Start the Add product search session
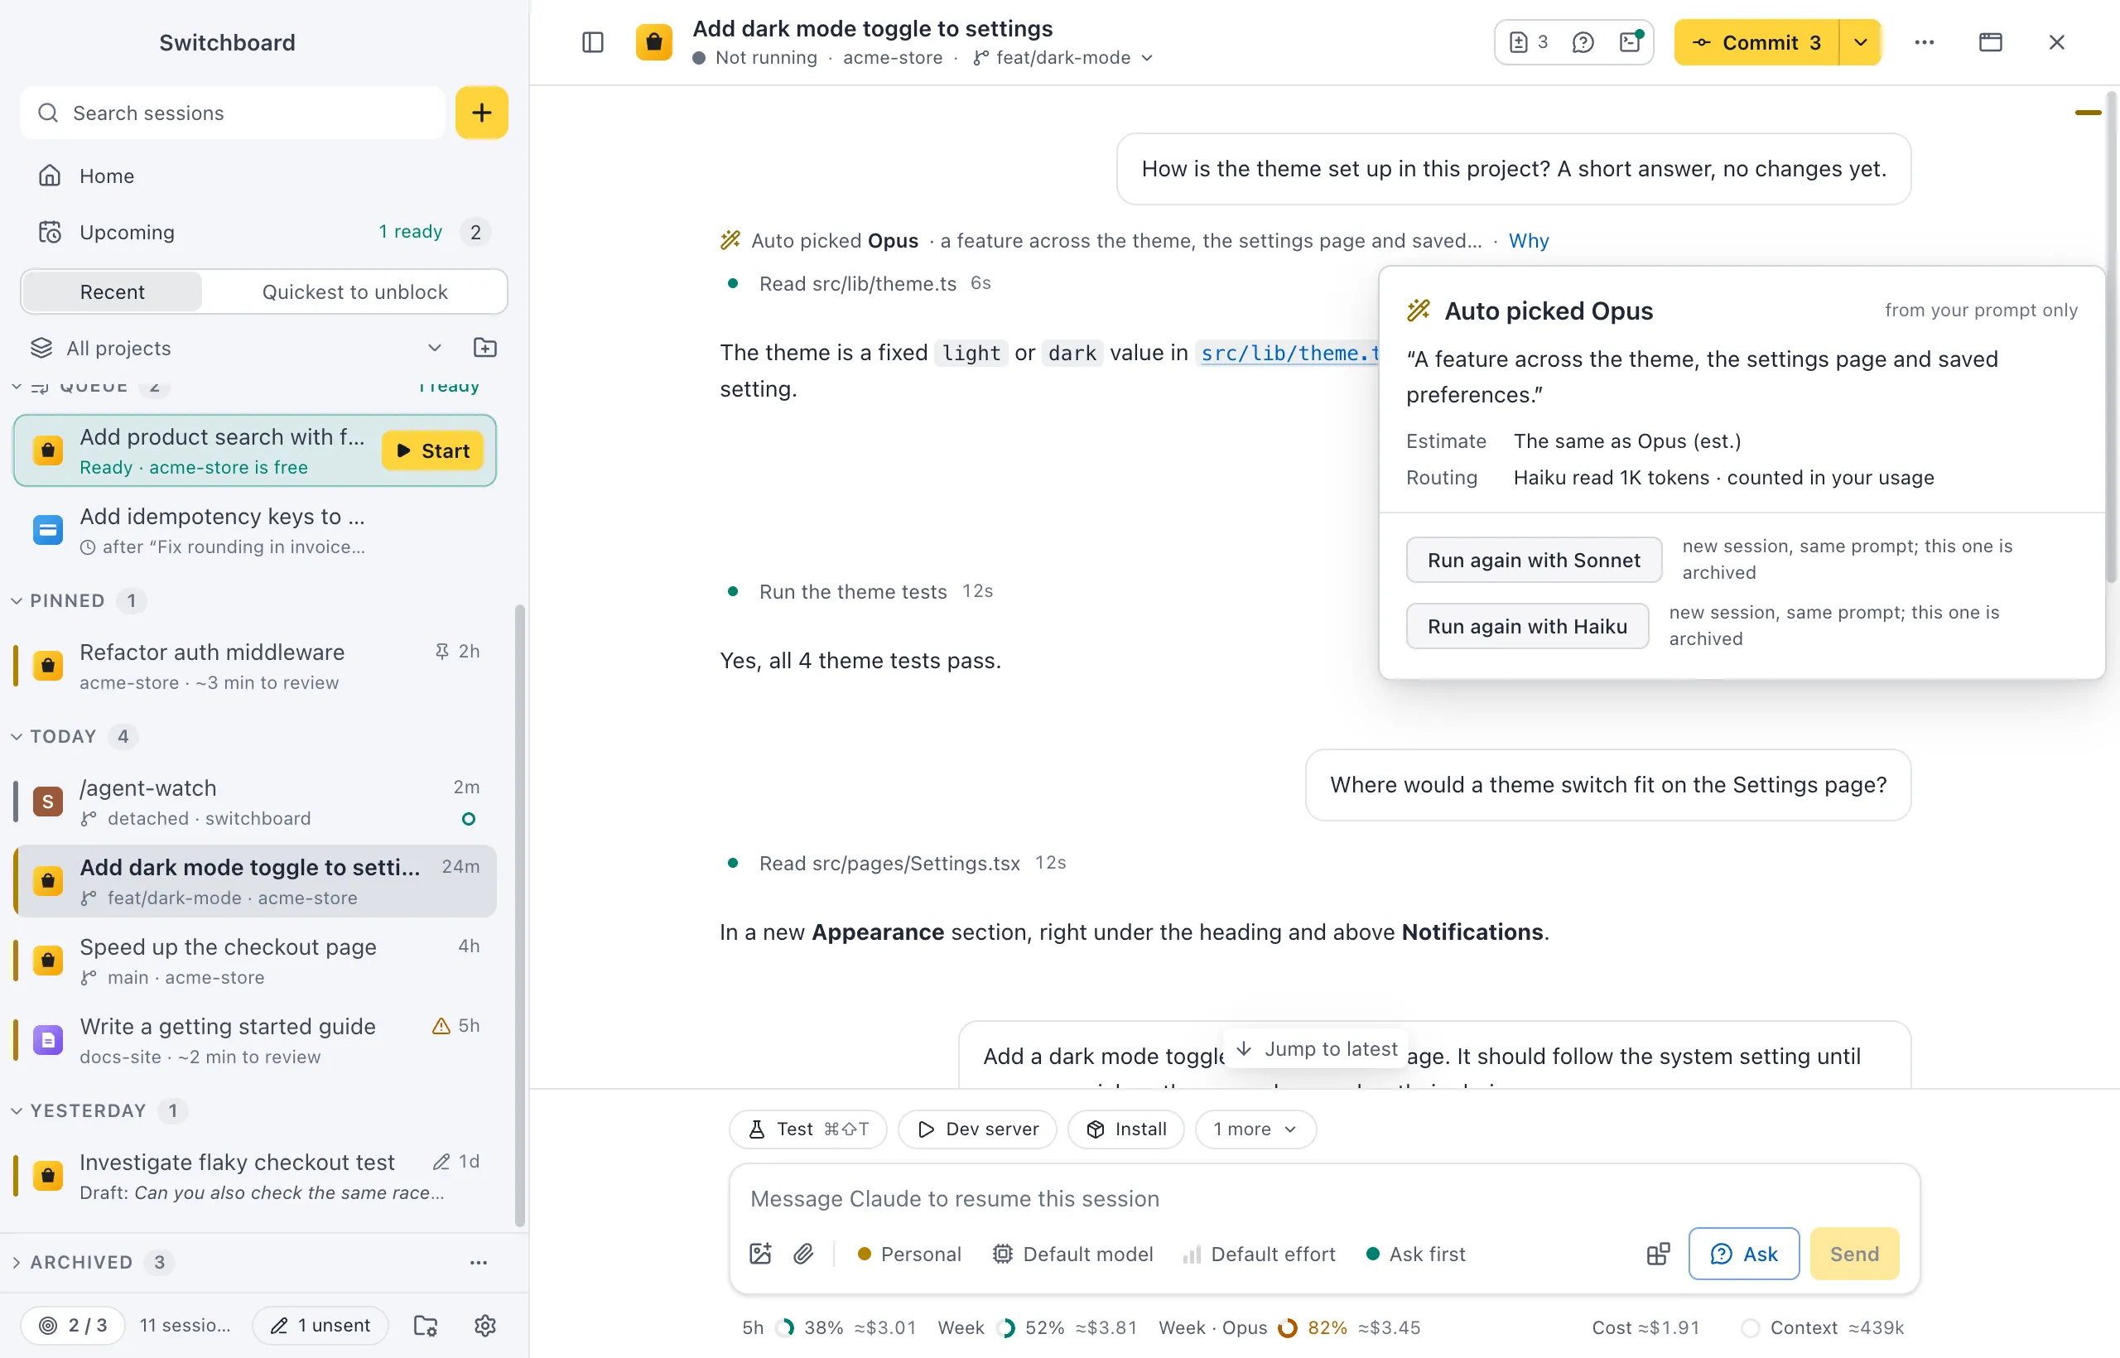 click(433, 450)
